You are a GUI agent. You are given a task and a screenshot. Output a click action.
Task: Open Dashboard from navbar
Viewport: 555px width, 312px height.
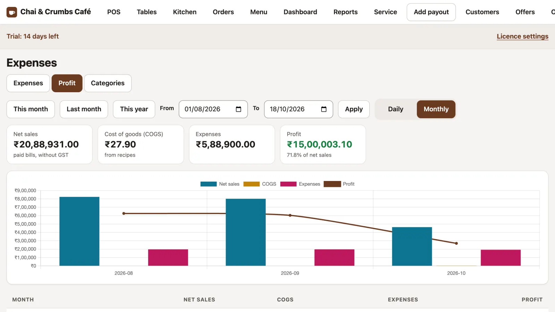coord(300,12)
